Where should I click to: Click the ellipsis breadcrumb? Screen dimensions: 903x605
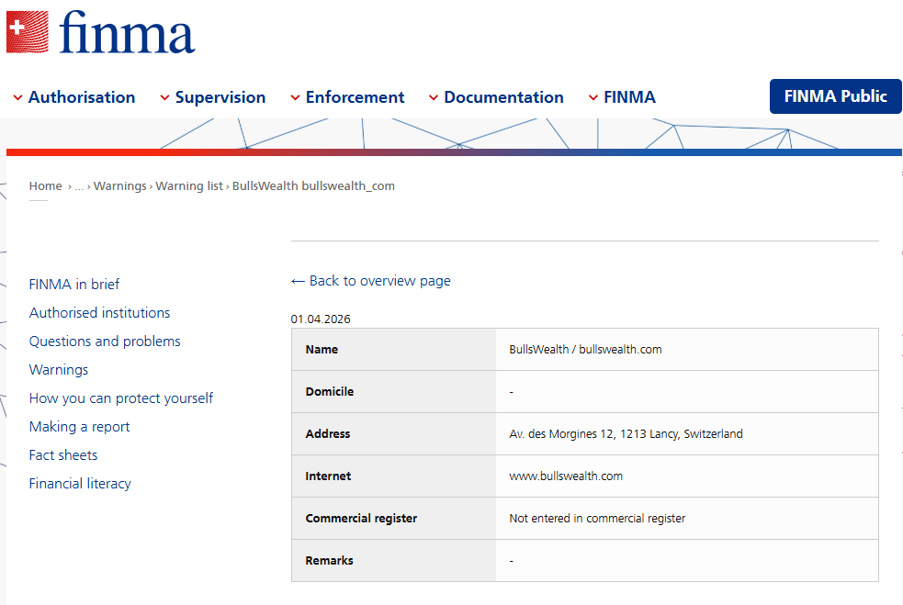[80, 186]
